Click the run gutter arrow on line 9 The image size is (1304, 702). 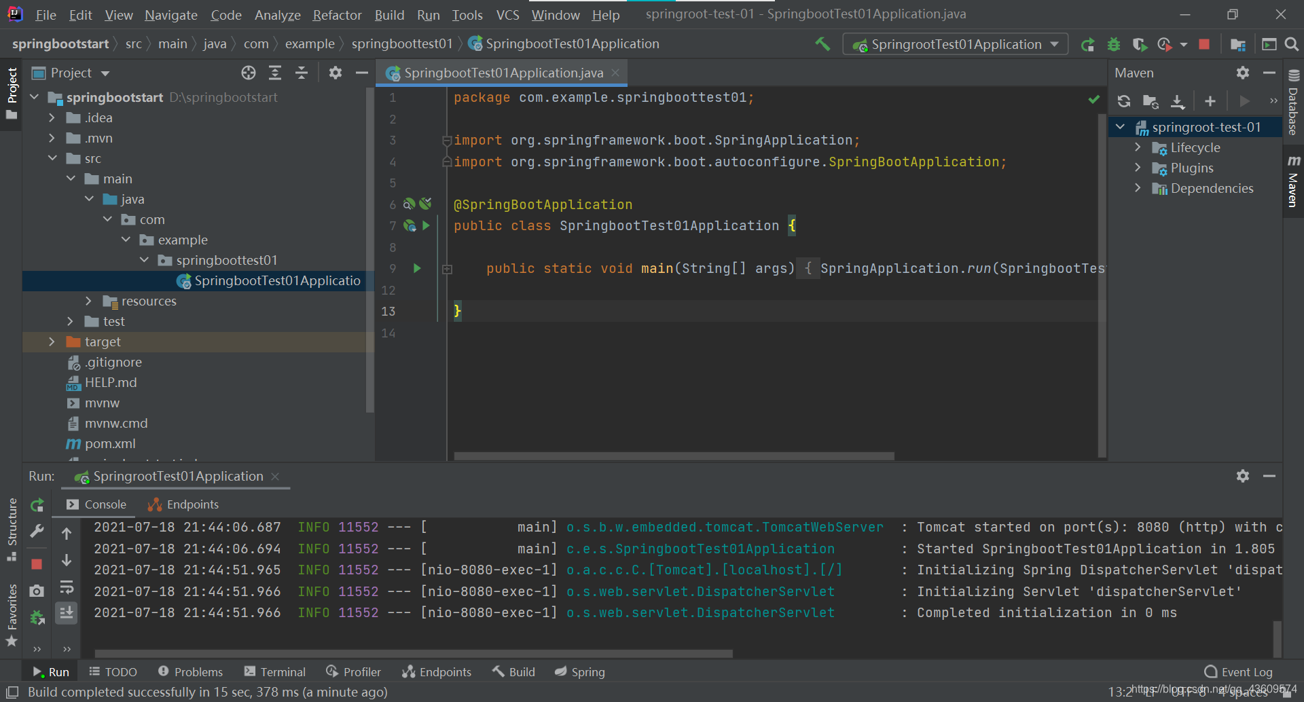[x=417, y=269]
